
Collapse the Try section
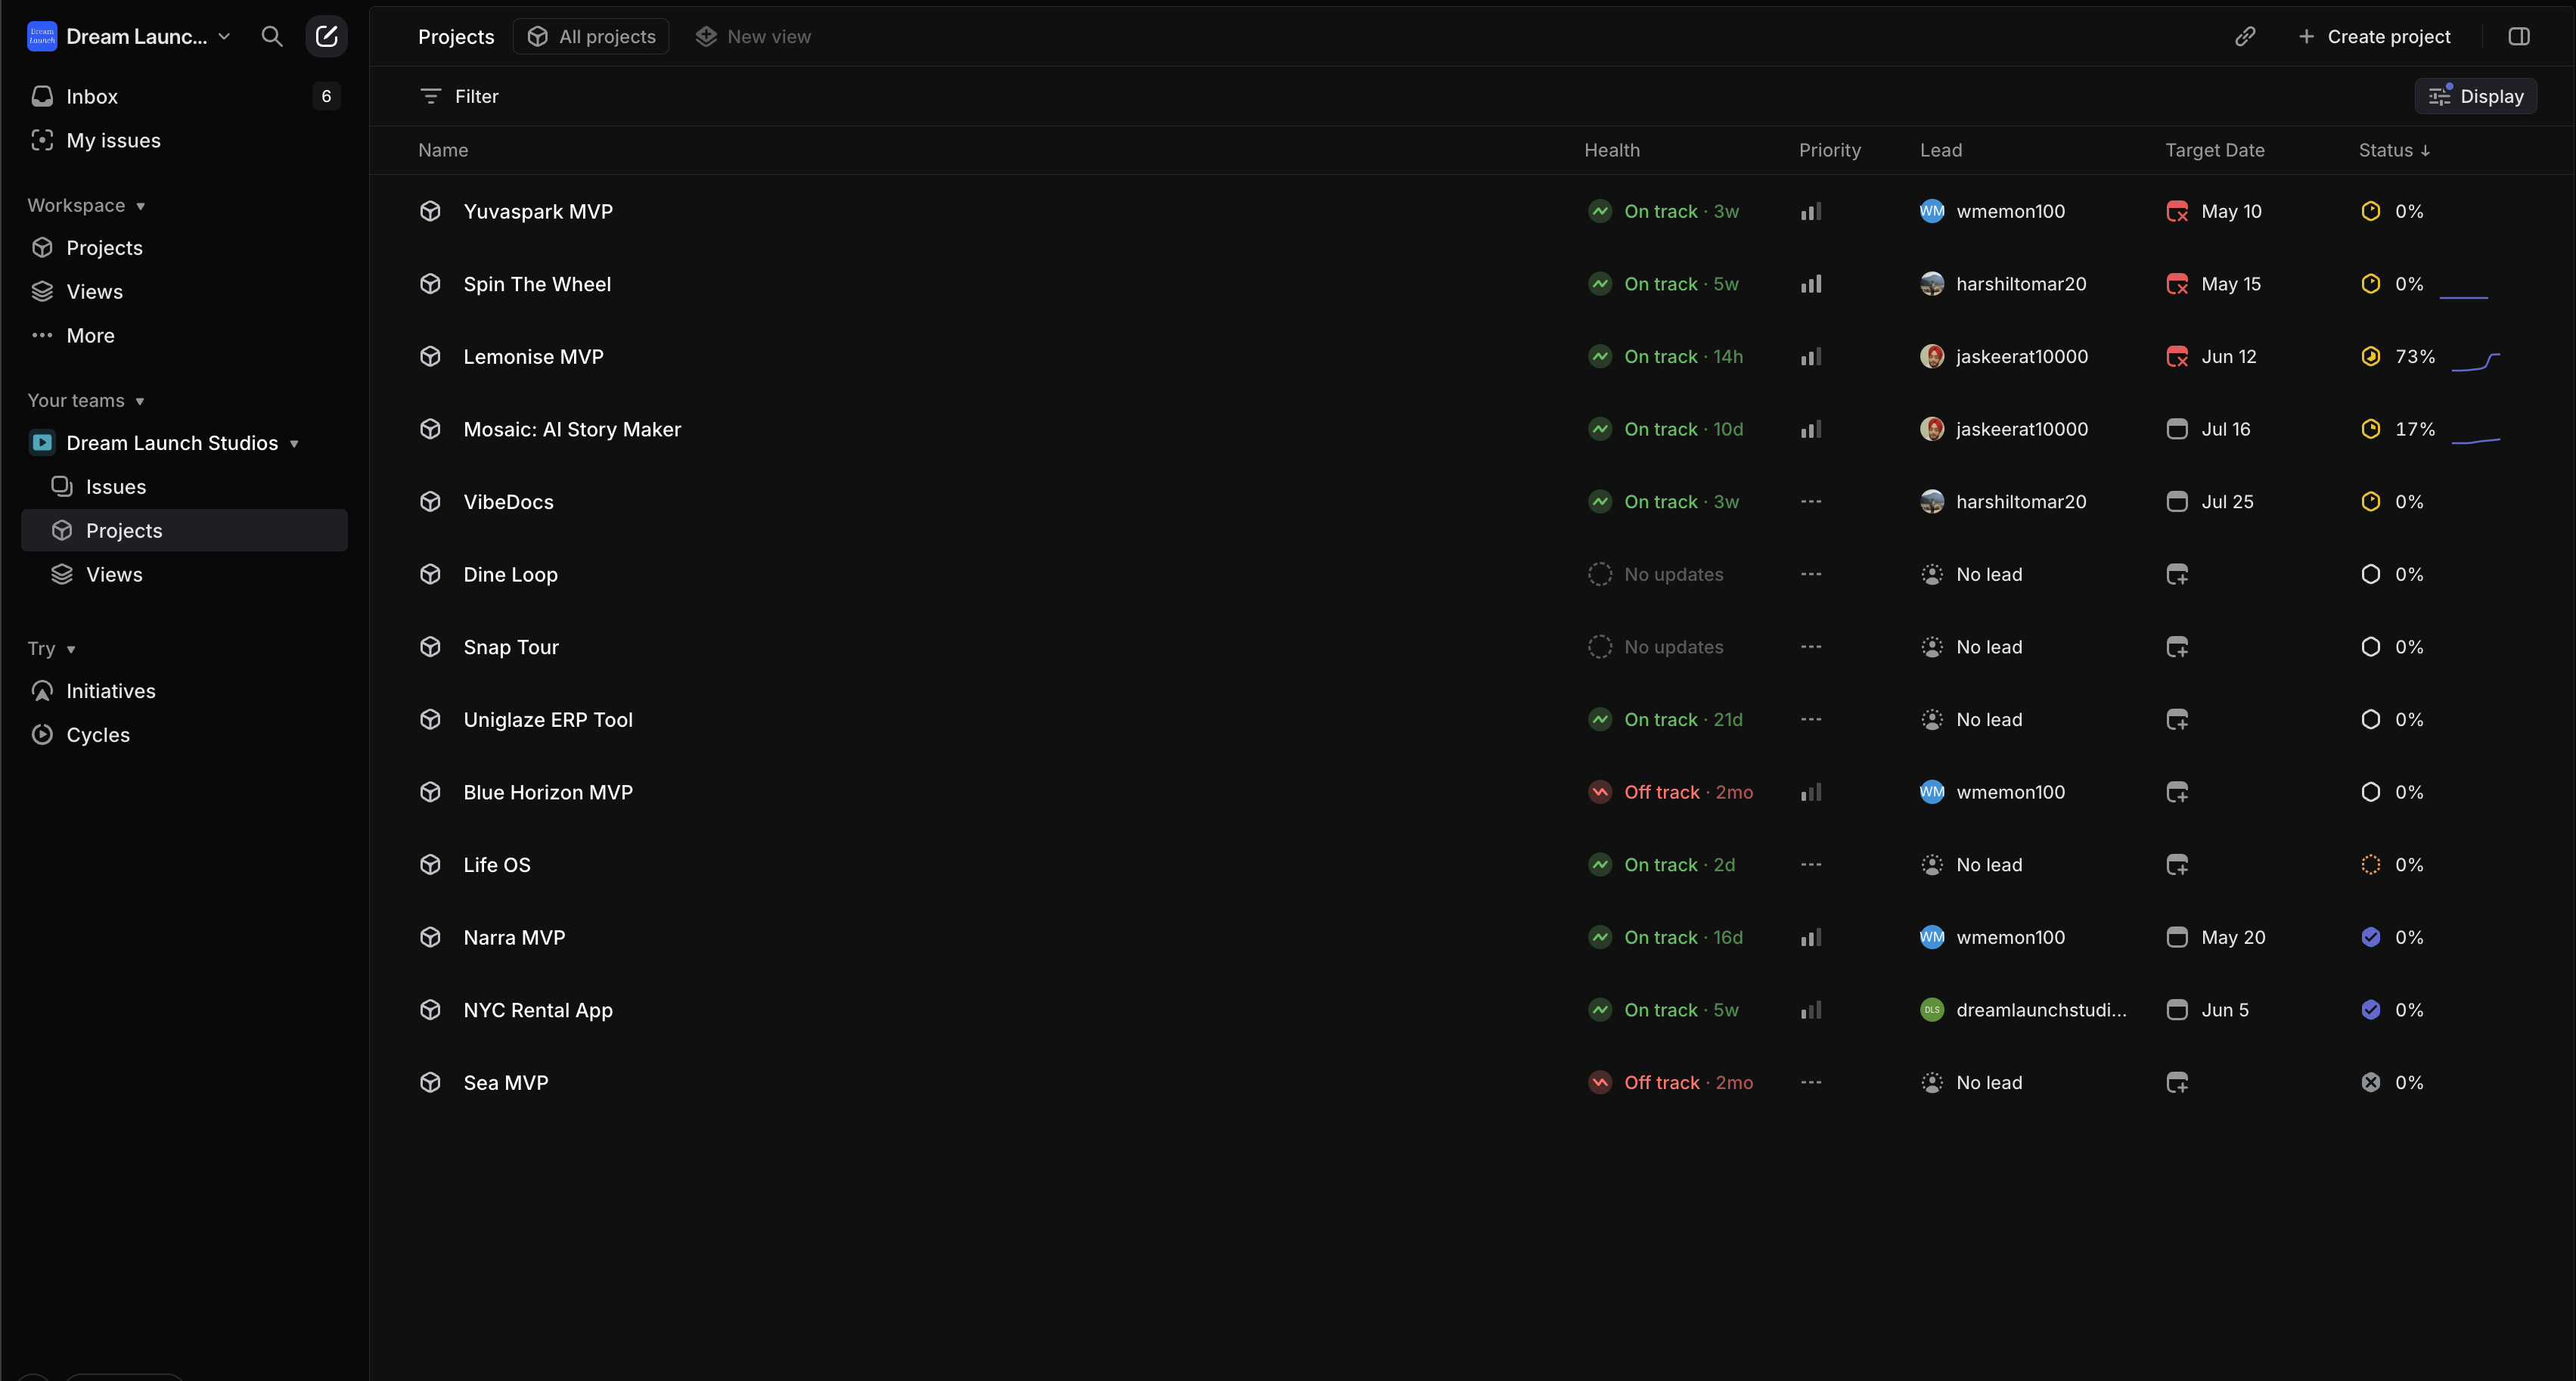[x=52, y=648]
